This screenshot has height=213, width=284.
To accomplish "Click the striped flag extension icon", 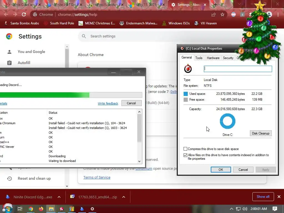I will [234, 14].
